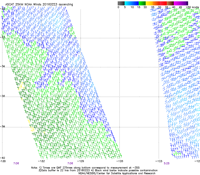The width and height of the screenshot is (200, 175).
Task: Click the note line starting '3)Data buffer is 22 hrs'
Action: [x=98, y=170]
